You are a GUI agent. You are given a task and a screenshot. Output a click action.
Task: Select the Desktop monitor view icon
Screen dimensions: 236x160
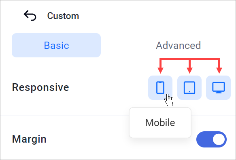point(218,88)
